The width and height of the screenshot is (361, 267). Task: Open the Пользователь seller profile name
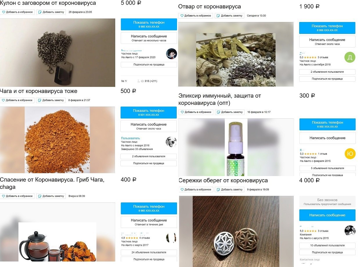click(x=130, y=138)
